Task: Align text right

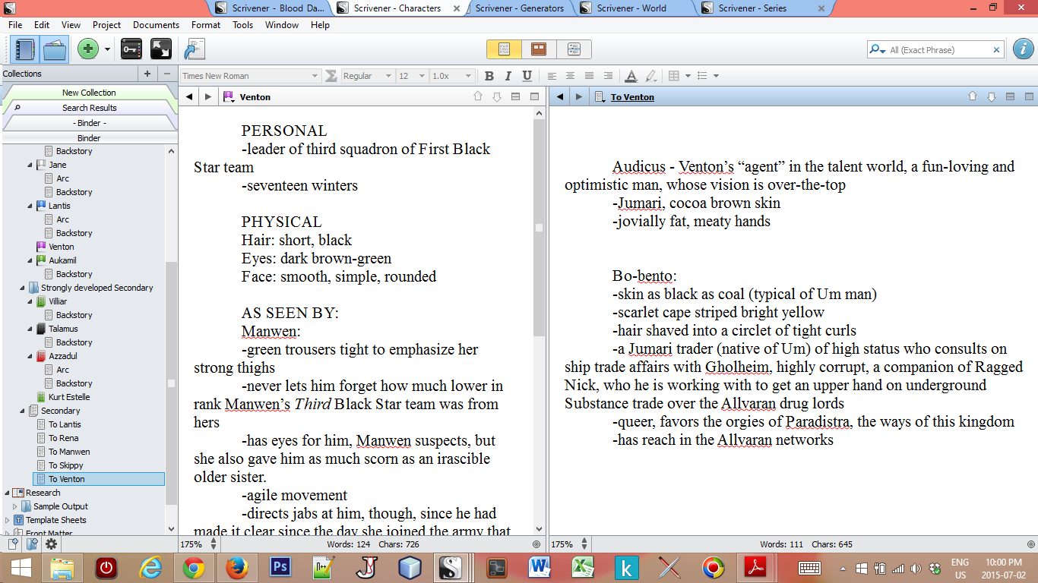Action: tap(608, 76)
